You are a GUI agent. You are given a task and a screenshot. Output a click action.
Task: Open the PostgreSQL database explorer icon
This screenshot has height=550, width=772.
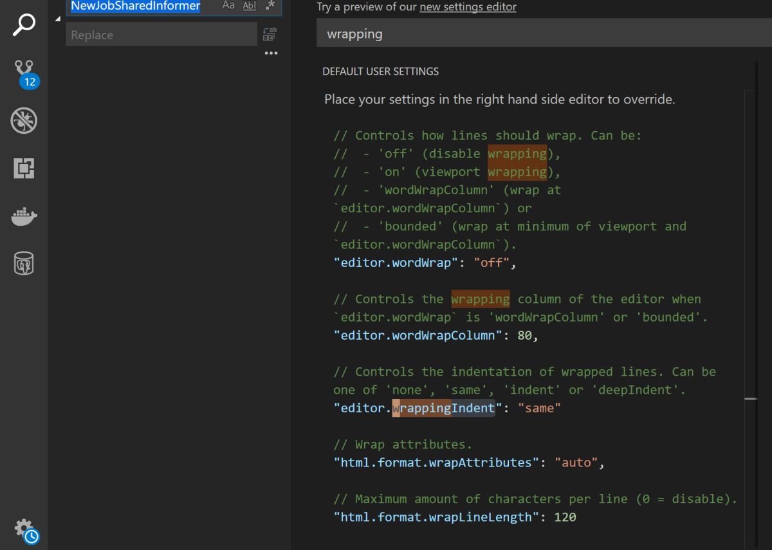click(x=24, y=264)
